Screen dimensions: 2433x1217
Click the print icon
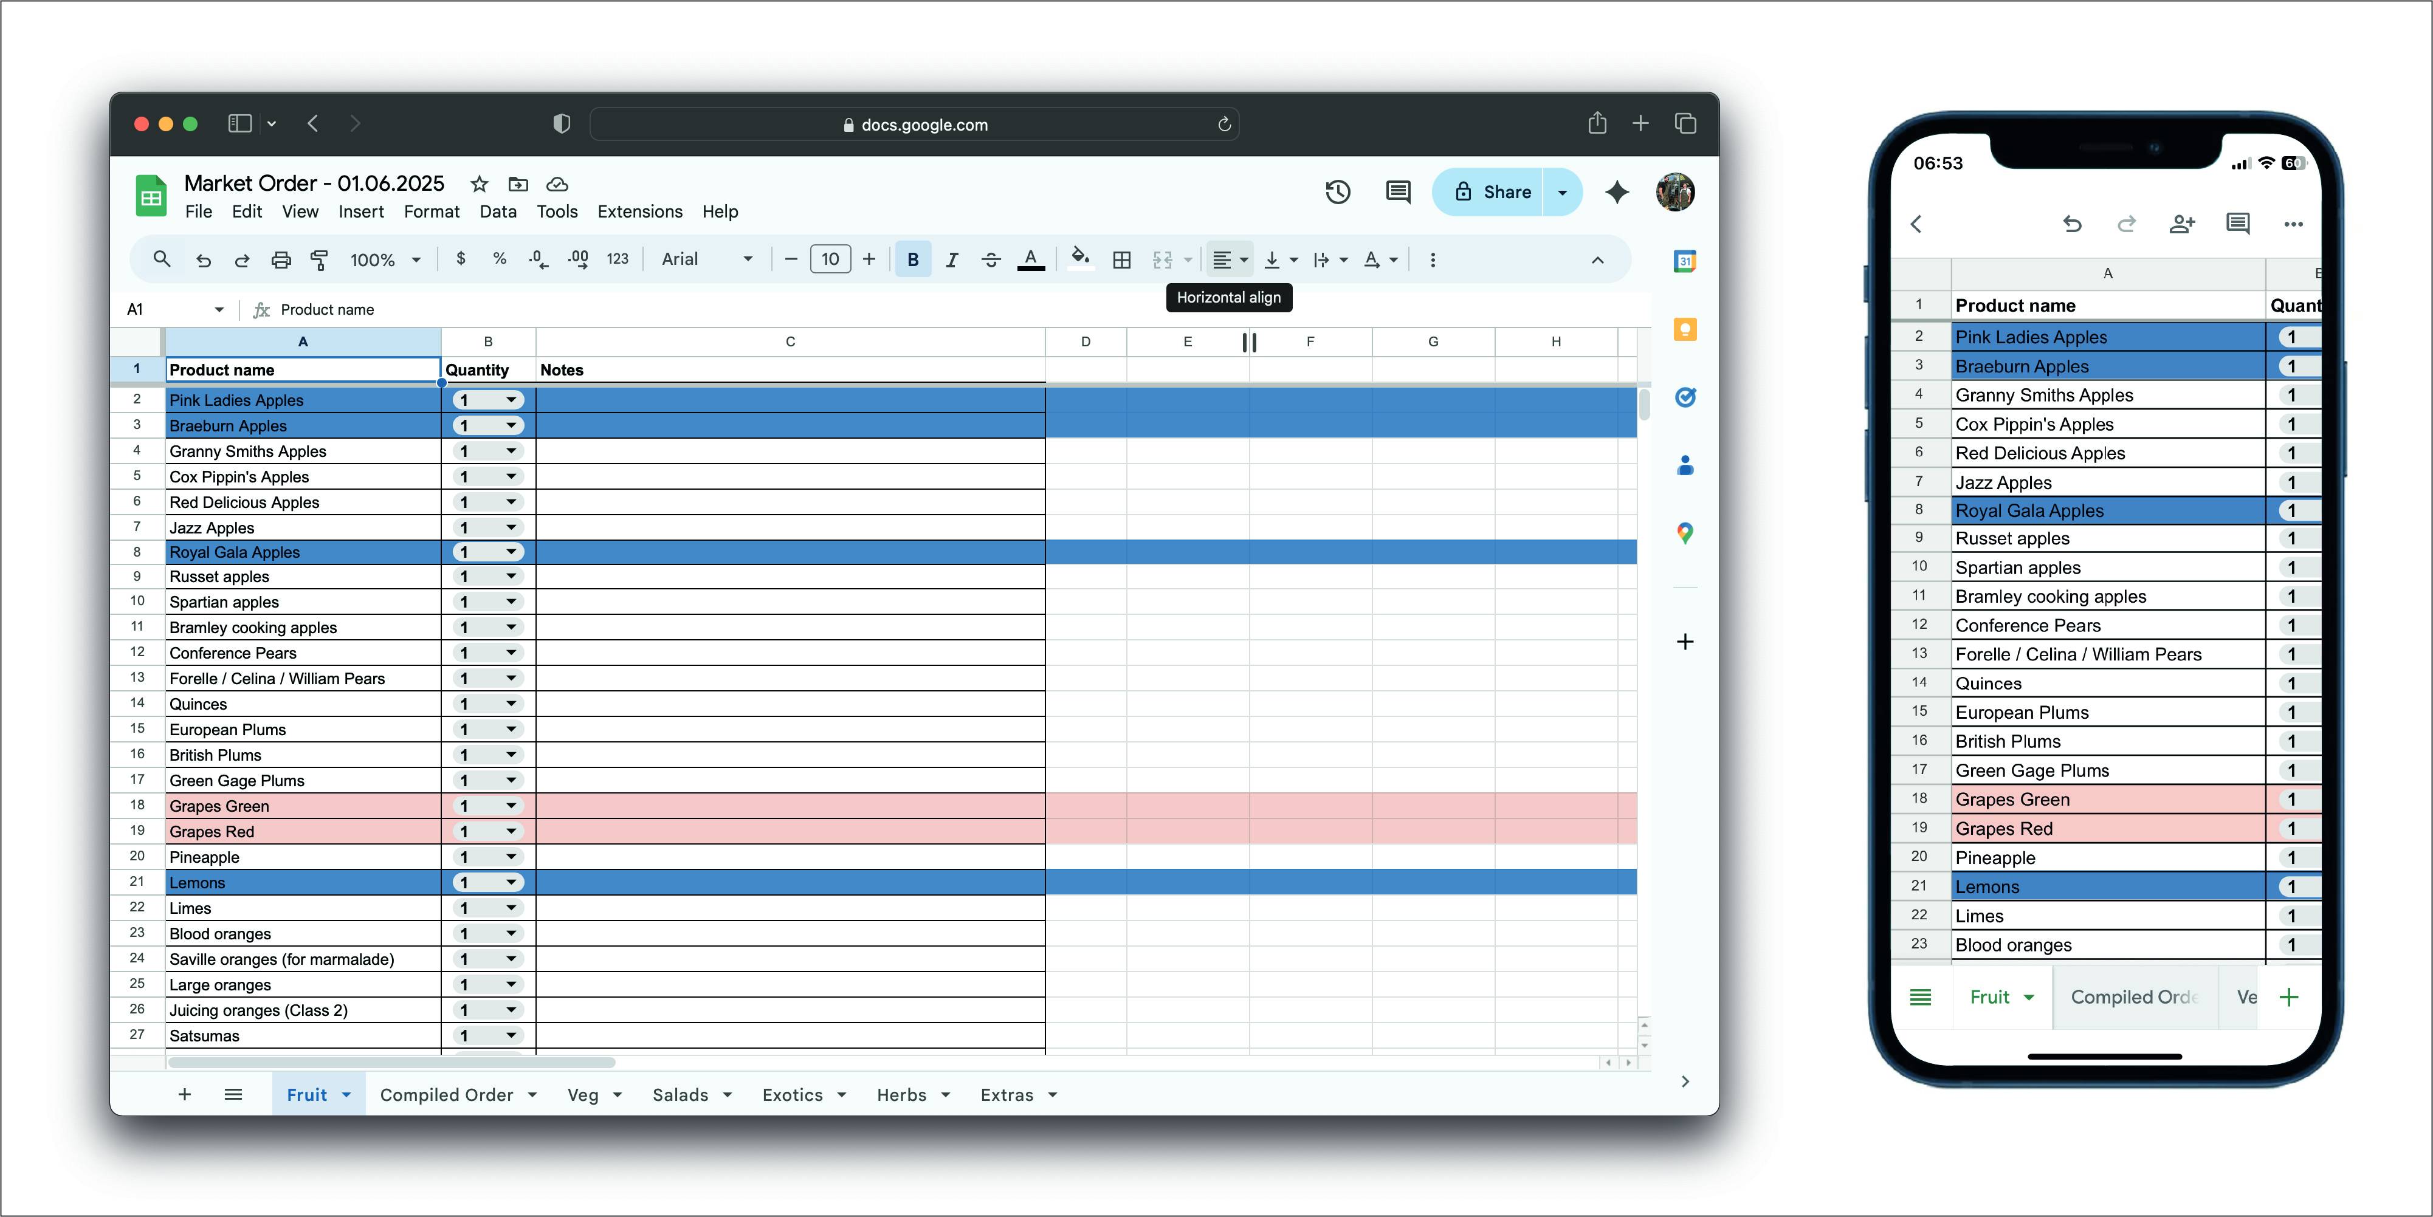[x=281, y=259]
